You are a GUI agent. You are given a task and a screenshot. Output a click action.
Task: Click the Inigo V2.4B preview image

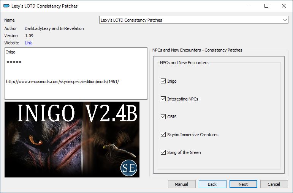pos(72,140)
